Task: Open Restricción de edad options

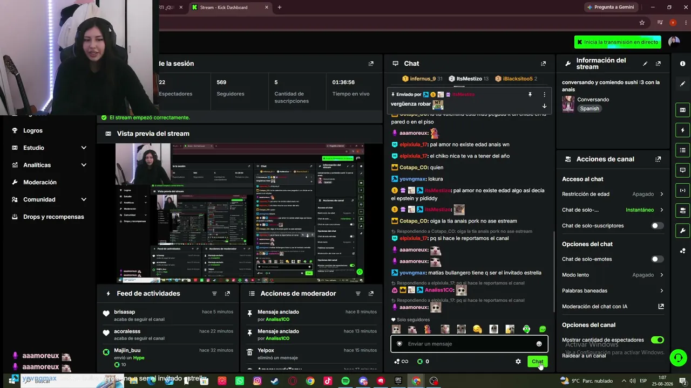Action: 613,194
